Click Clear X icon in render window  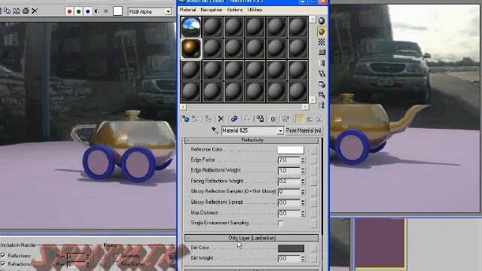[x=35, y=11]
